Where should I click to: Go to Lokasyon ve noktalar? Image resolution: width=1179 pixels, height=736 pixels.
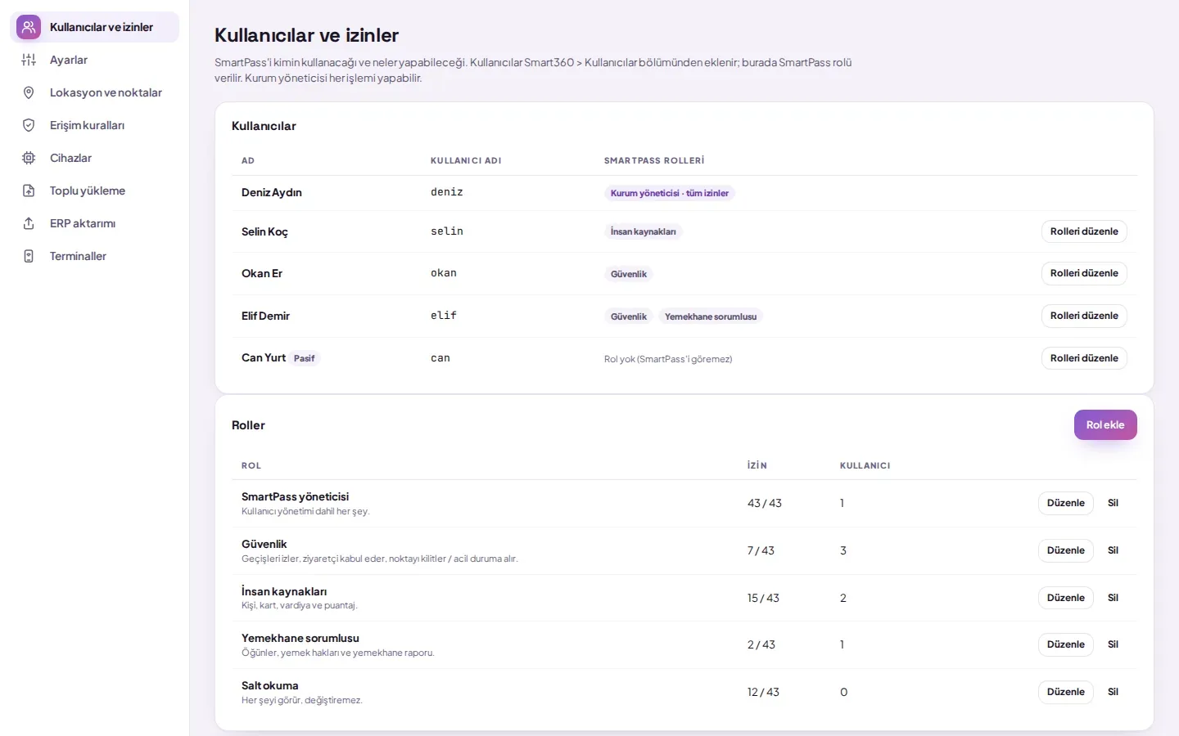(x=94, y=92)
